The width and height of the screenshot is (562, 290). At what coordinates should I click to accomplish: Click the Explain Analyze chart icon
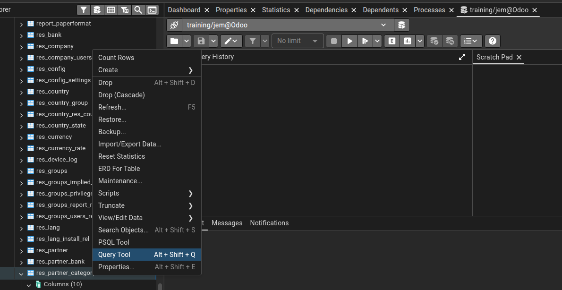pos(408,41)
